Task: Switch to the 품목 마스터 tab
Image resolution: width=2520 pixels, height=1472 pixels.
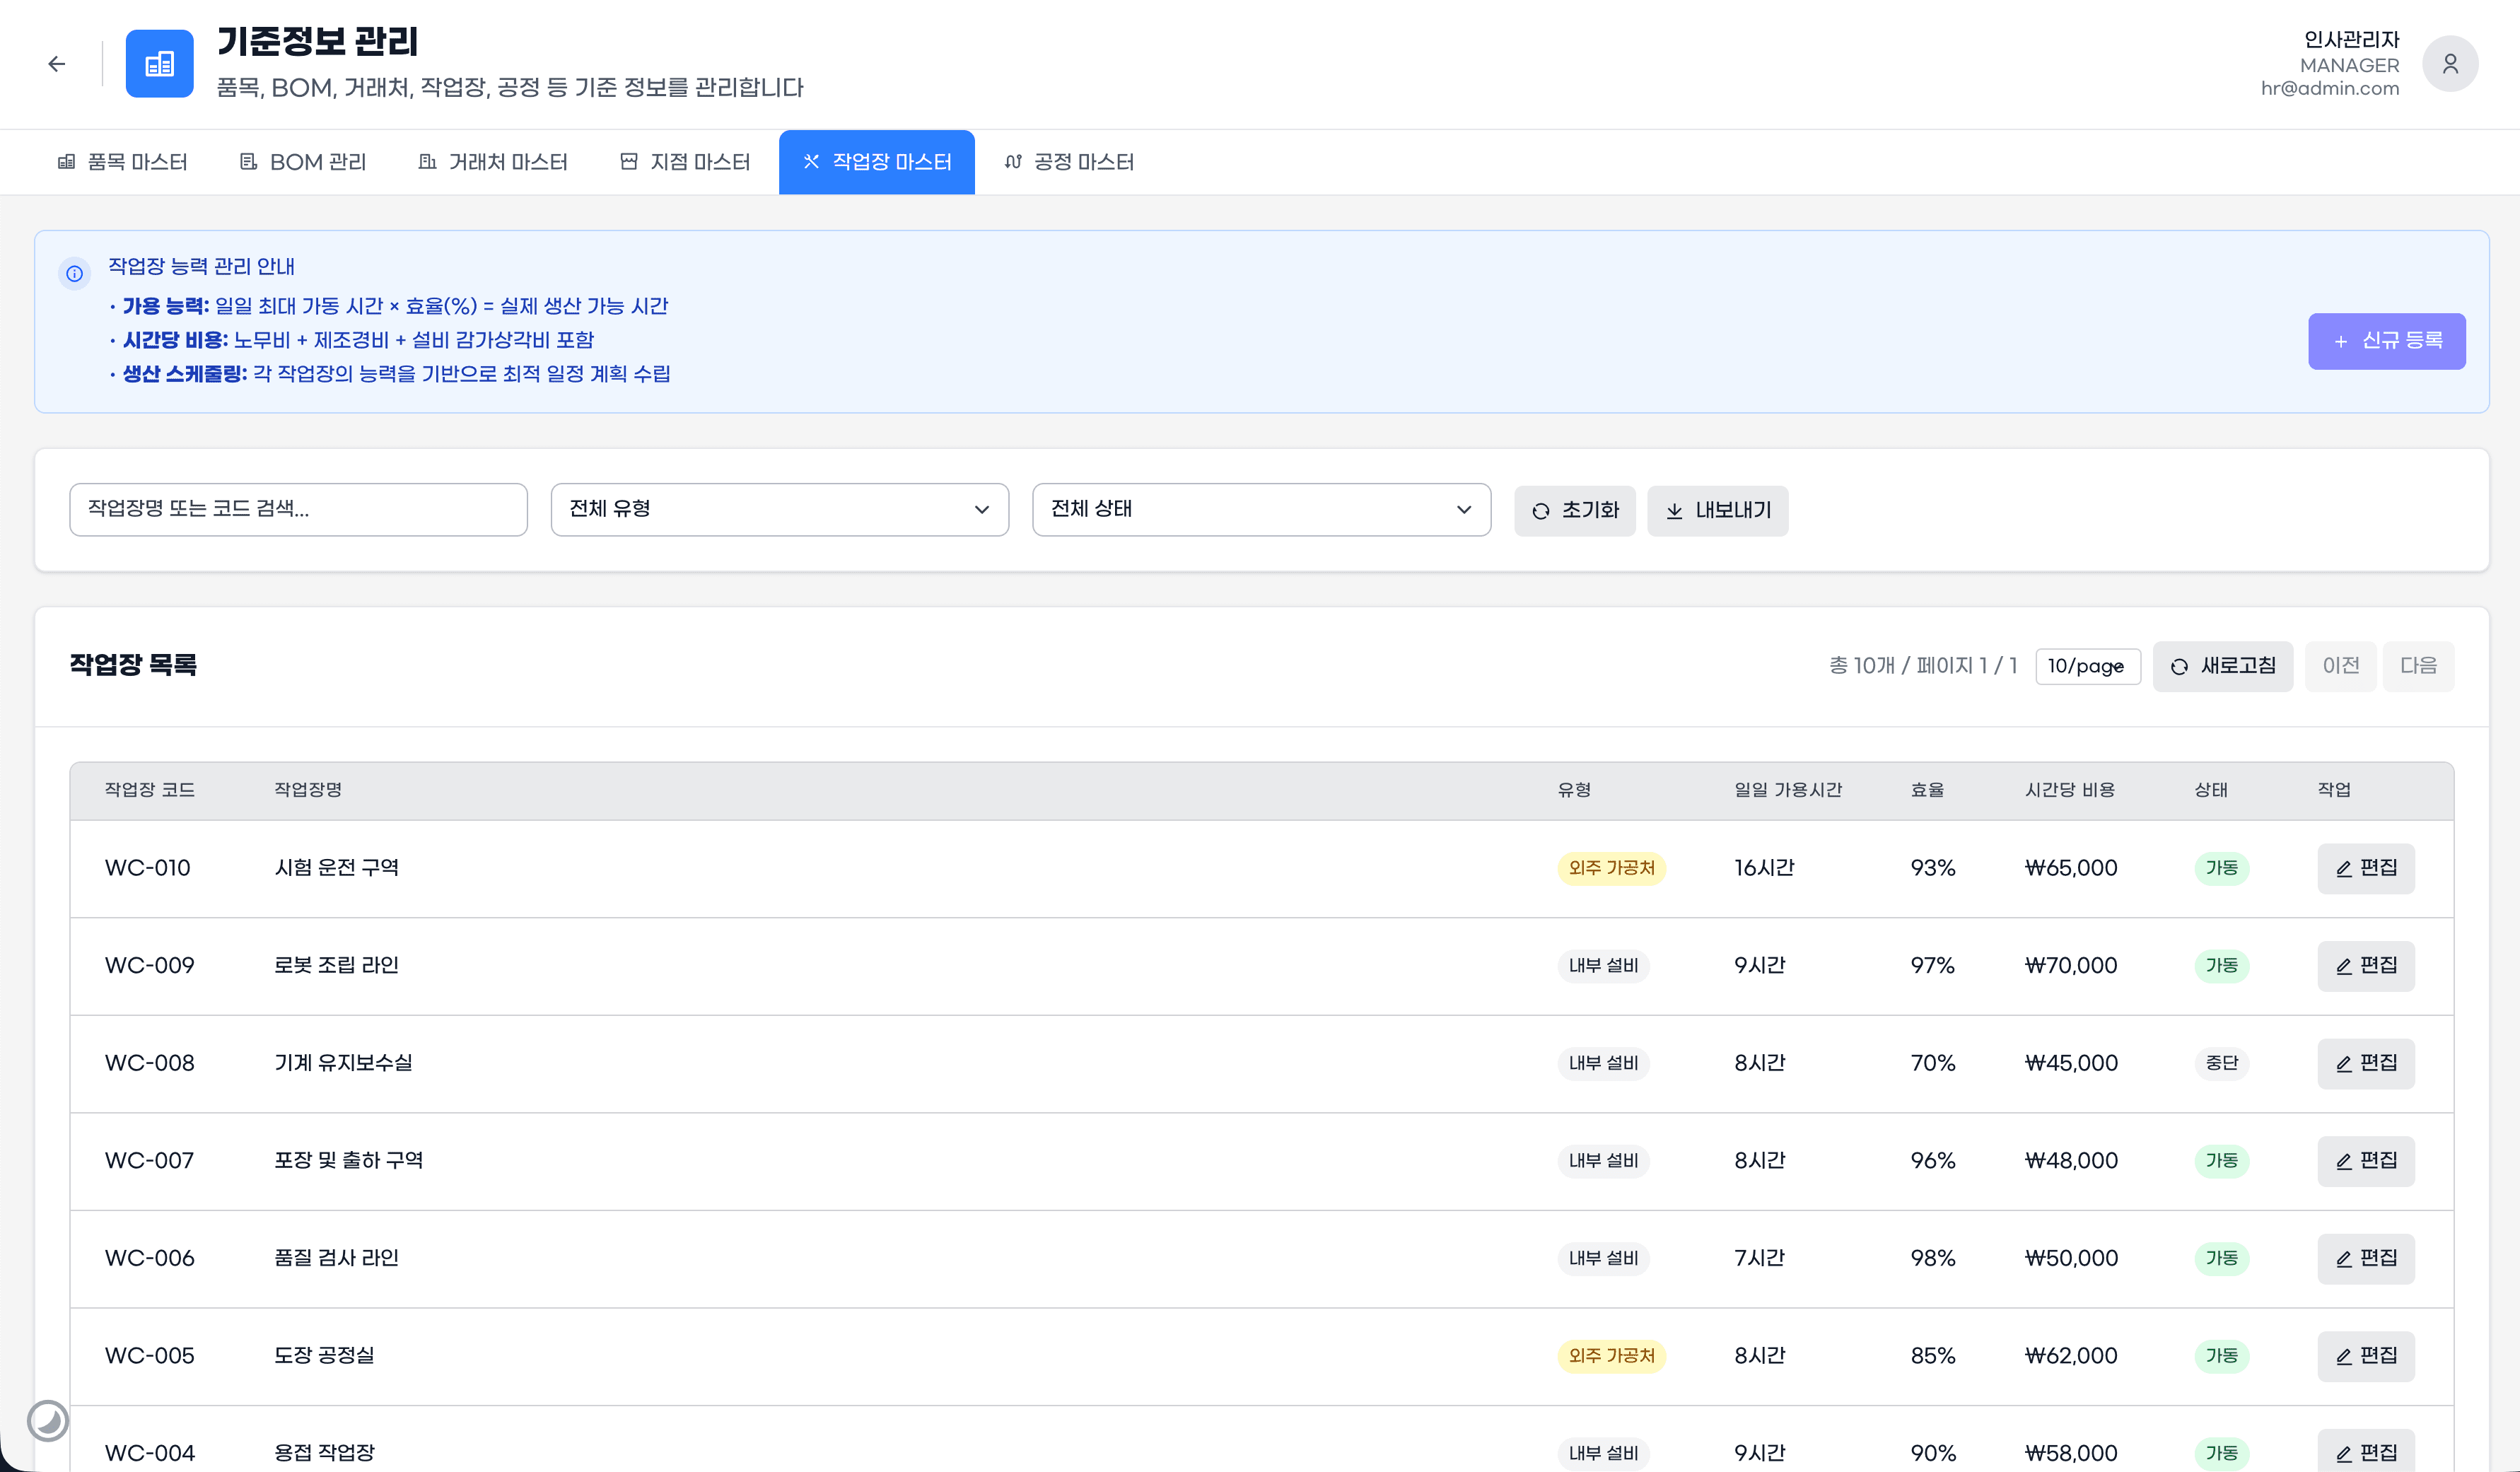Action: 123,162
